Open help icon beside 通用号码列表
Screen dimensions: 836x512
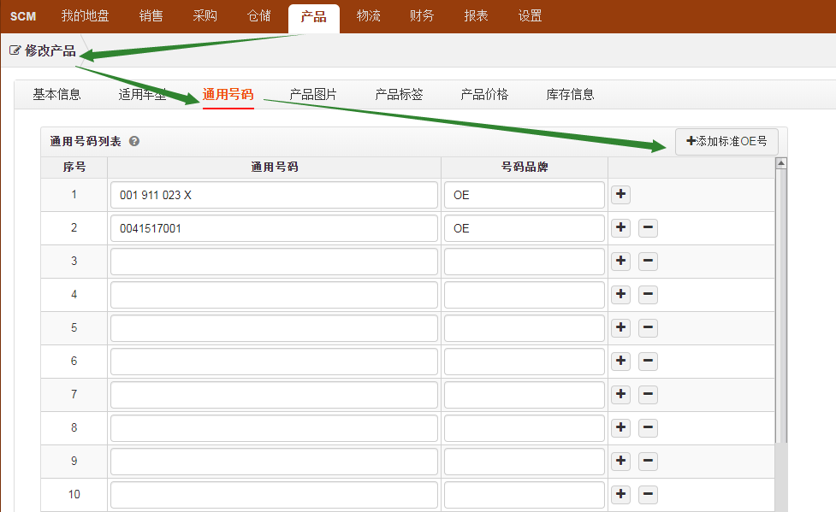[134, 141]
